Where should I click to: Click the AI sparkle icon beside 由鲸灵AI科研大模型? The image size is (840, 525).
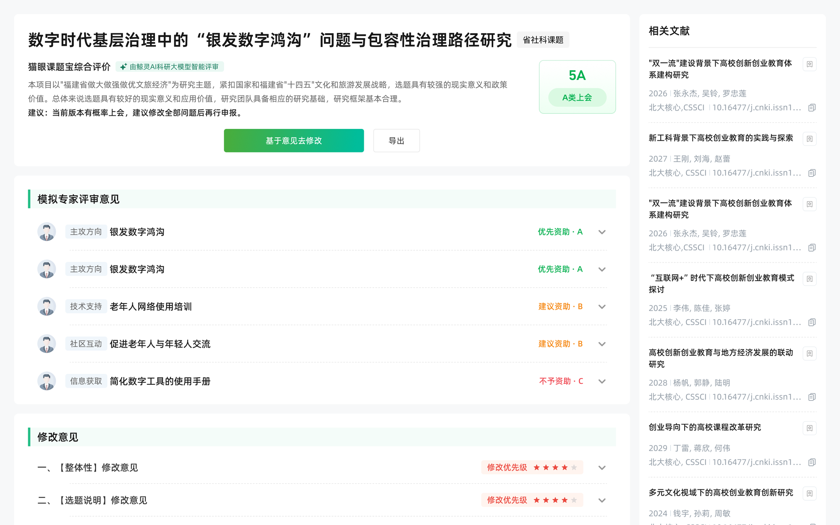[123, 67]
